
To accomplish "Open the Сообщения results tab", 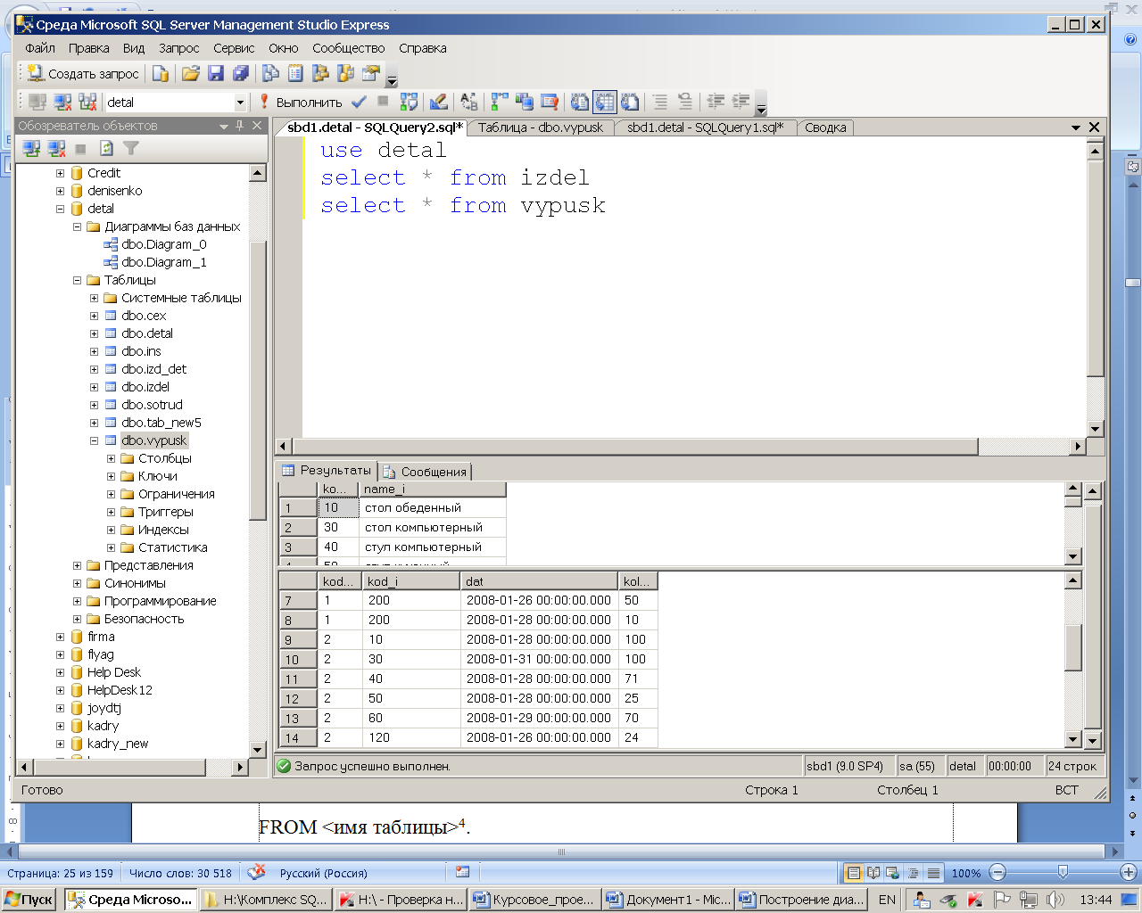I will coord(425,472).
